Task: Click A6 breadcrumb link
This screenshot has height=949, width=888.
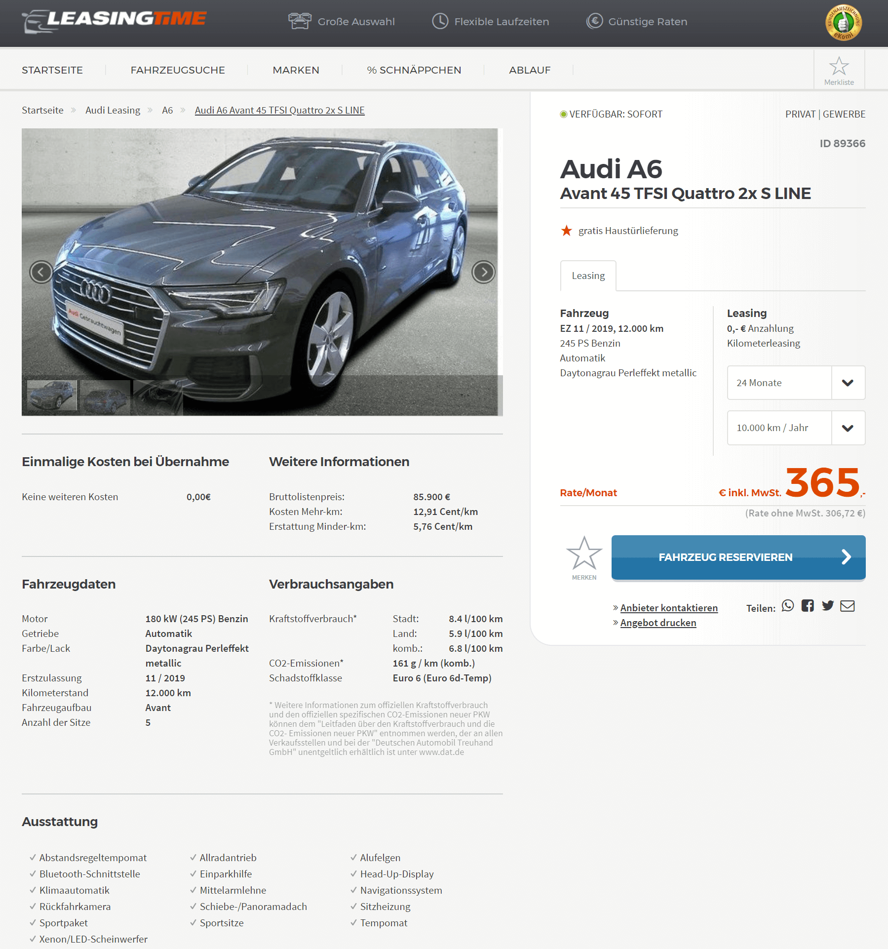Action: point(167,110)
